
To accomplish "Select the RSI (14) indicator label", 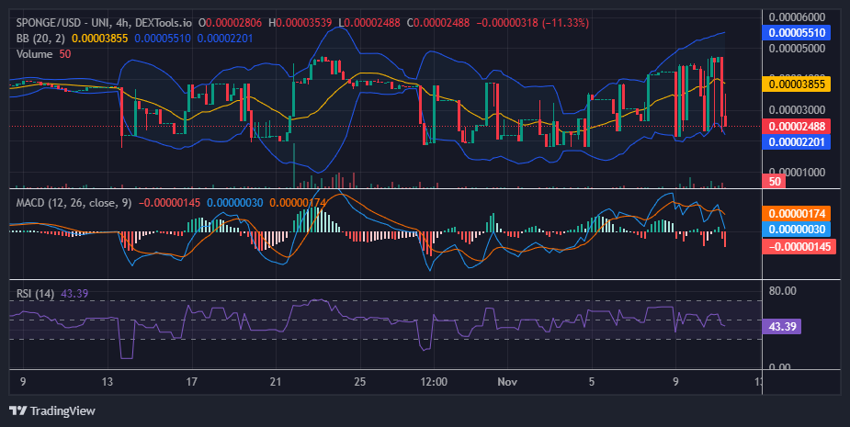I will [35, 294].
